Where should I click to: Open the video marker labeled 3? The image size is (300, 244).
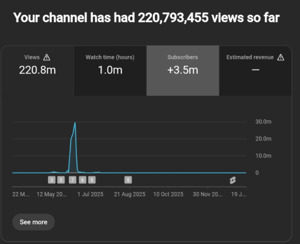tap(51, 179)
